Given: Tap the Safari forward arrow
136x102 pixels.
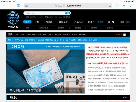Looking at the screenshot, I should (11, 6).
